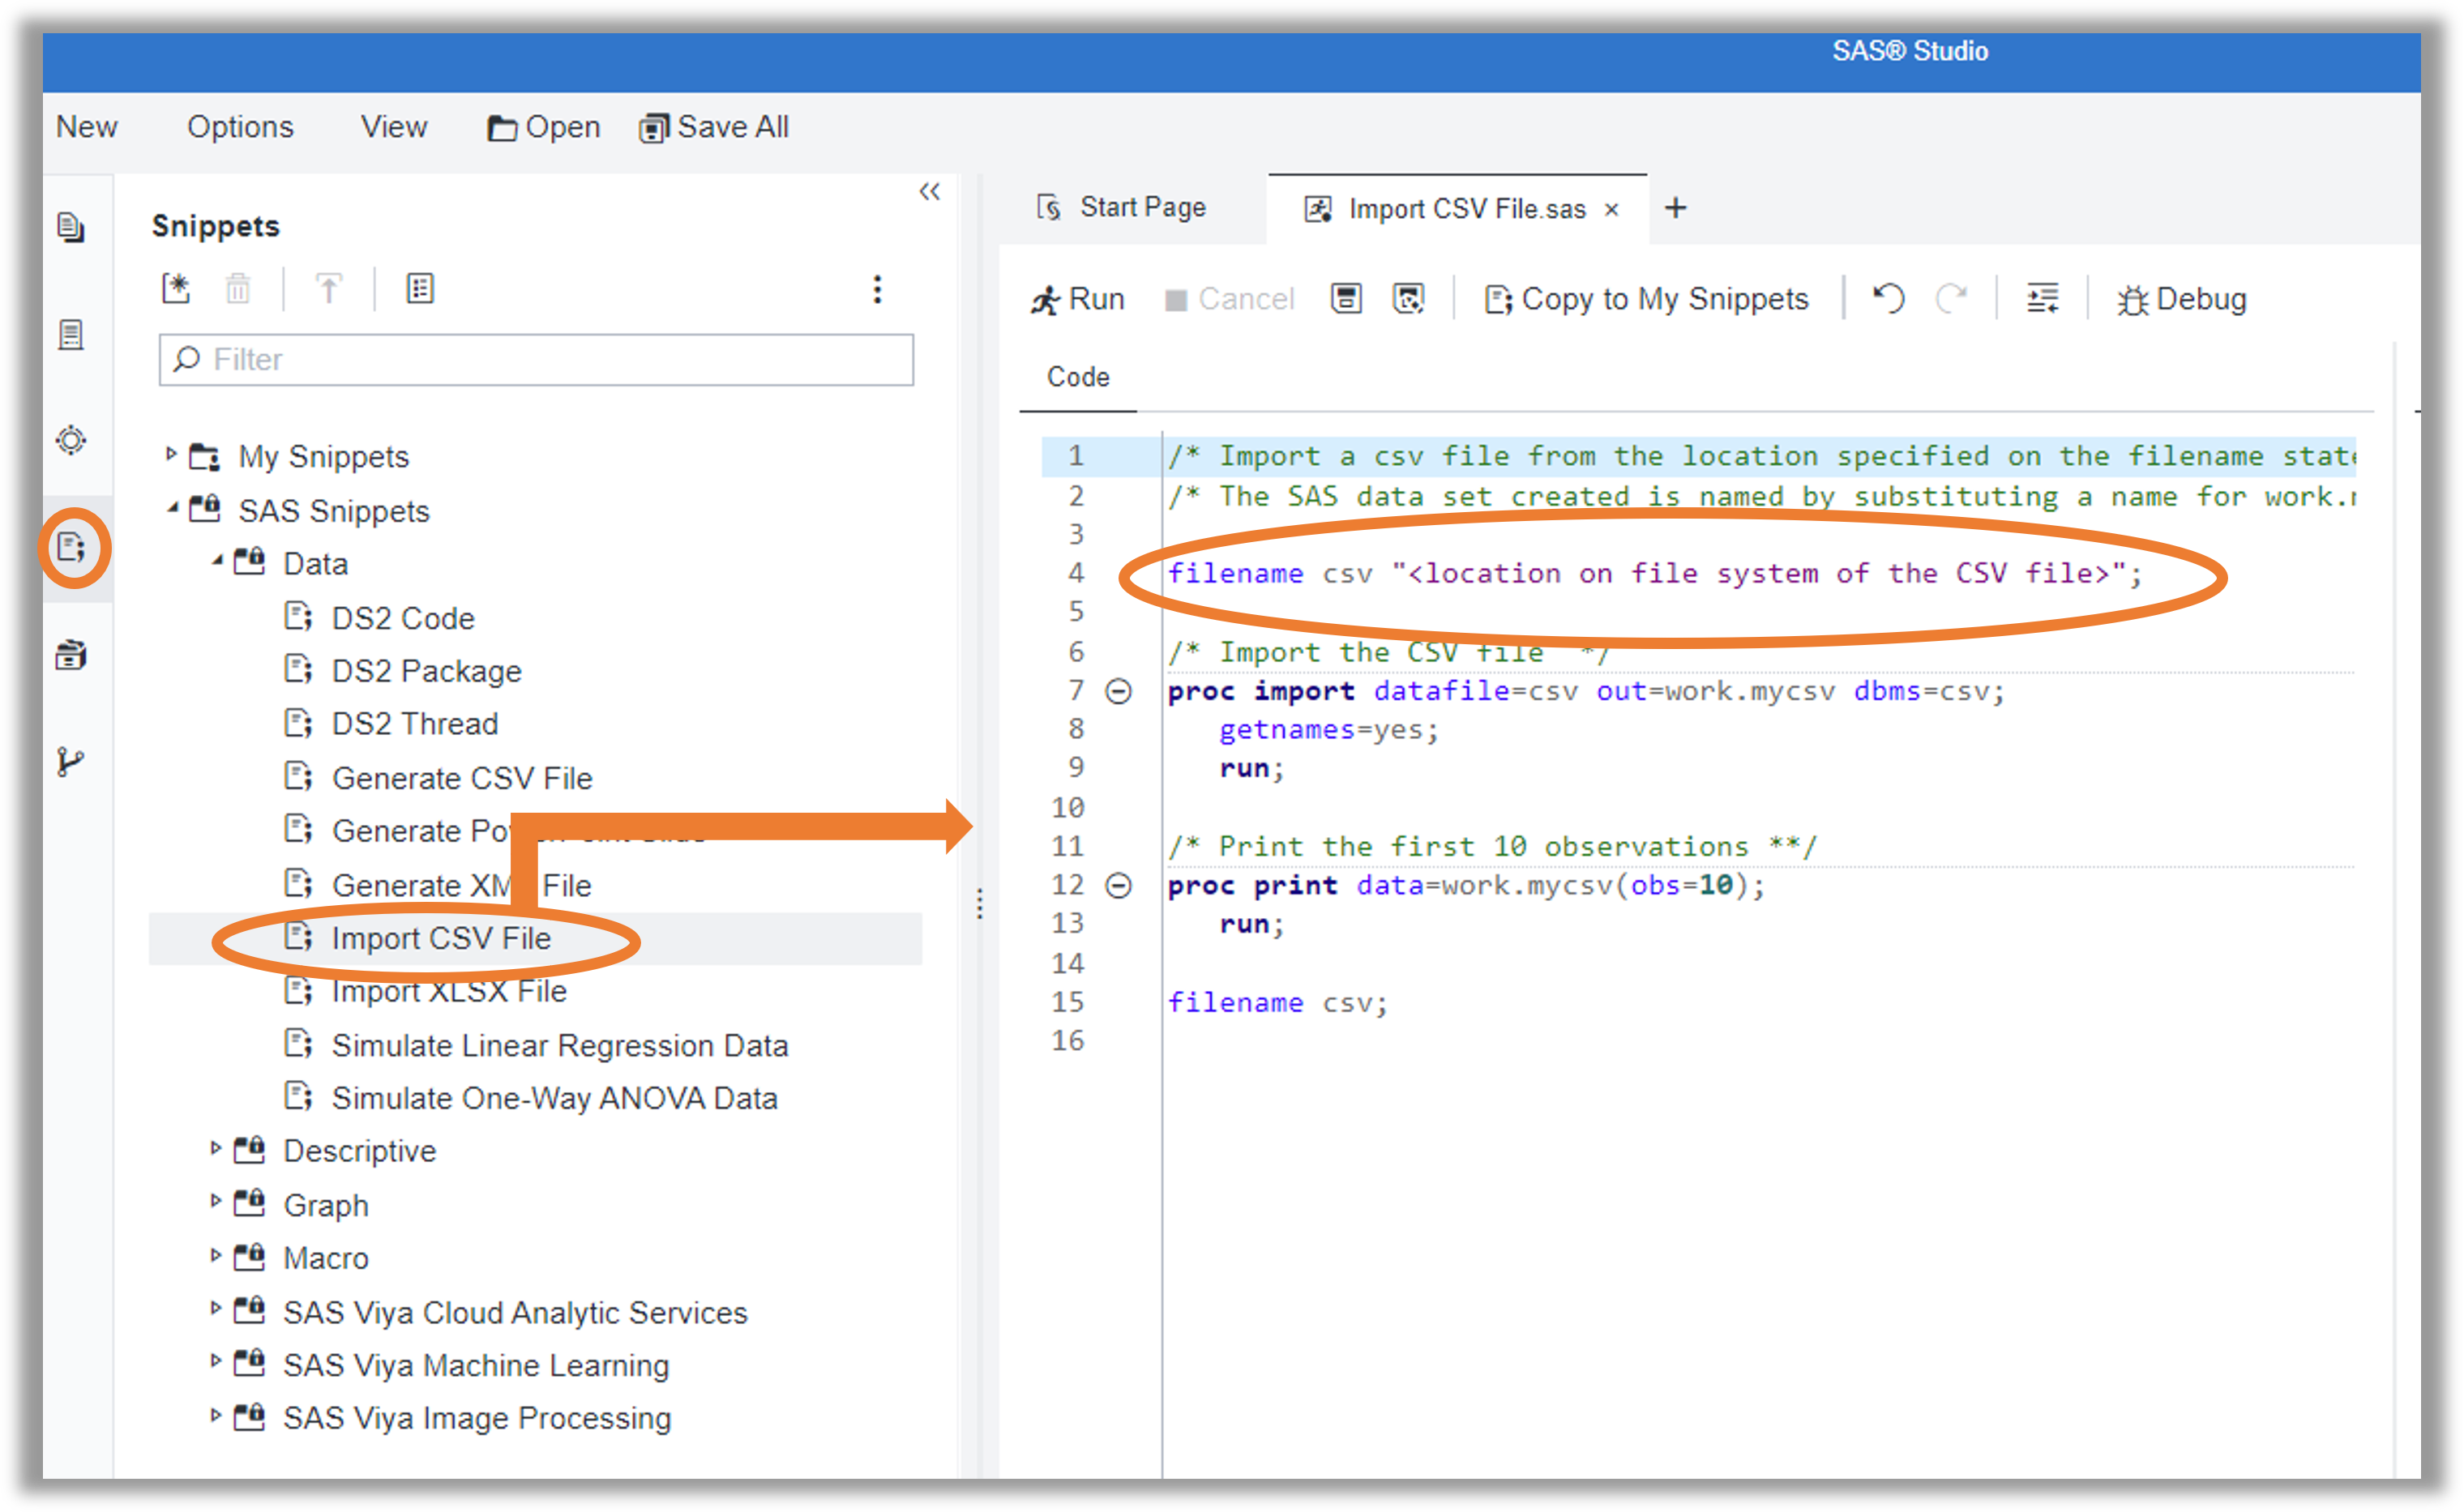The image size is (2464, 1512).
Task: Click the vertical pane splitter handle
Action: (x=980, y=904)
